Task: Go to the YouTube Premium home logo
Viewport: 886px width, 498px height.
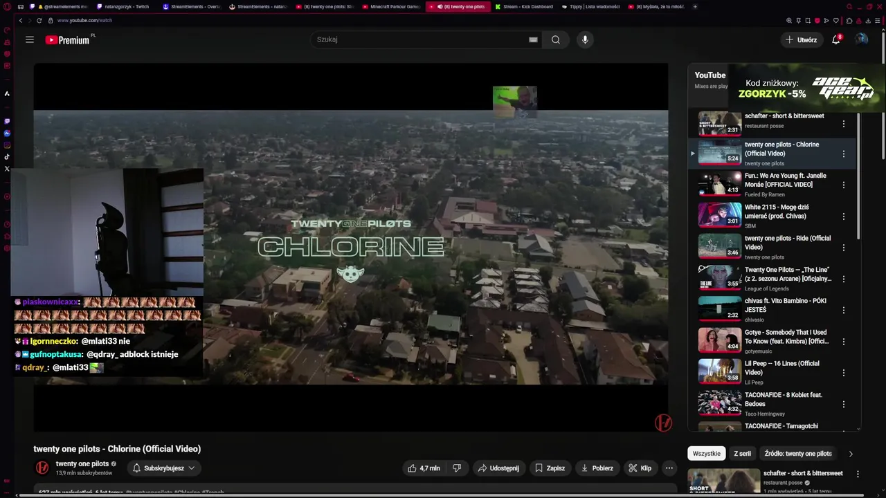Action: (68, 40)
